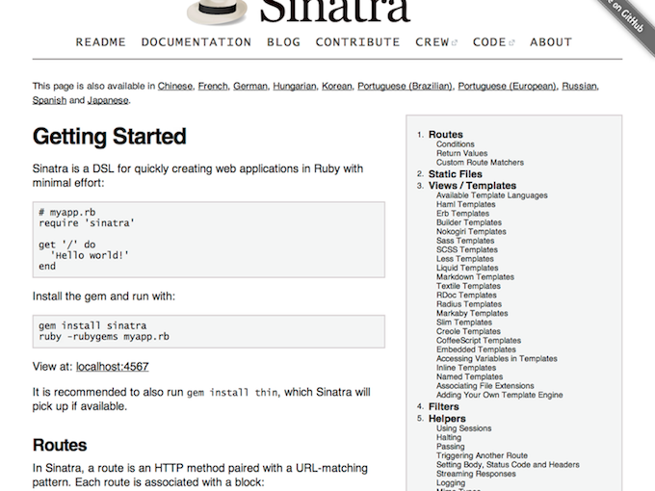Open Adding Your Own Template Engine entry
655x491 pixels.
(x=500, y=395)
